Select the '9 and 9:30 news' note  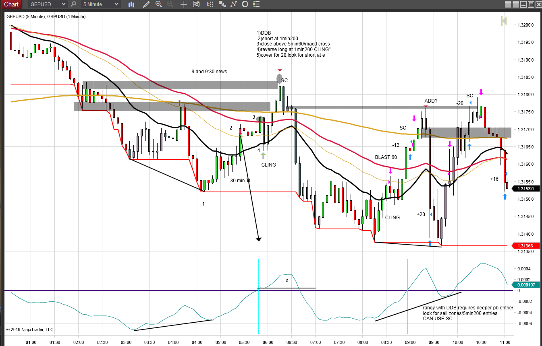209,72
